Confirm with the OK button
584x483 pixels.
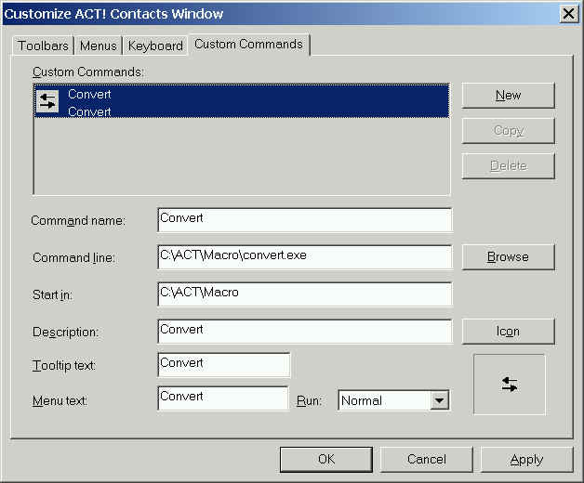pos(326,459)
